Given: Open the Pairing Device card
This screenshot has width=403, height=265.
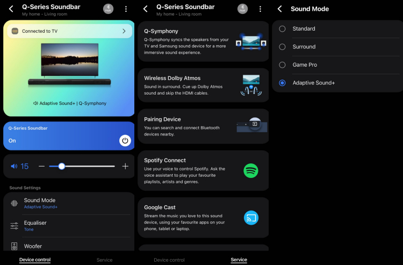Looking at the screenshot, I should (203, 126).
